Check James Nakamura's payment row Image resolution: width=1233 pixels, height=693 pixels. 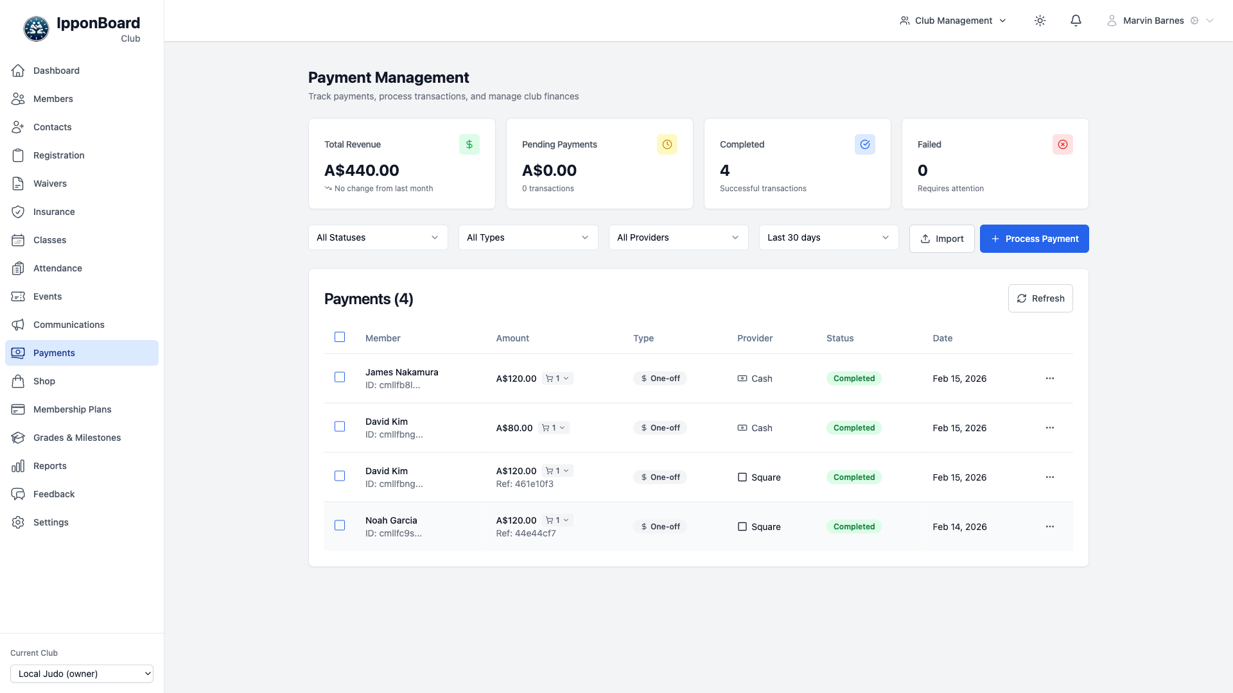coord(340,377)
